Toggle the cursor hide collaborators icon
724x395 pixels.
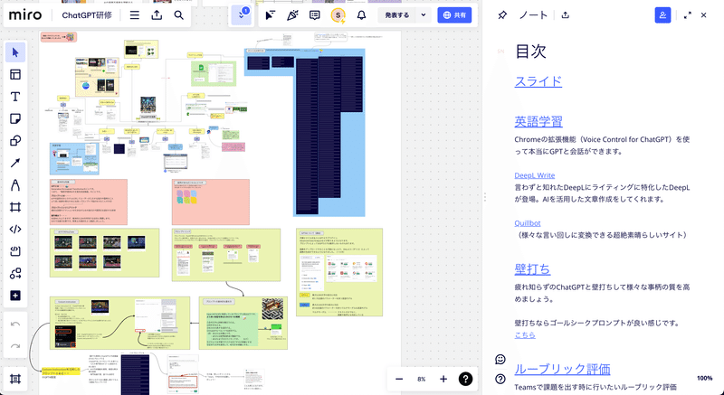(x=270, y=15)
